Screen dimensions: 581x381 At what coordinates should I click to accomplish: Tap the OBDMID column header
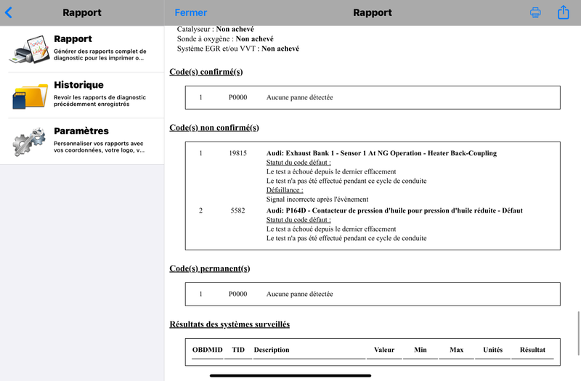coord(207,350)
